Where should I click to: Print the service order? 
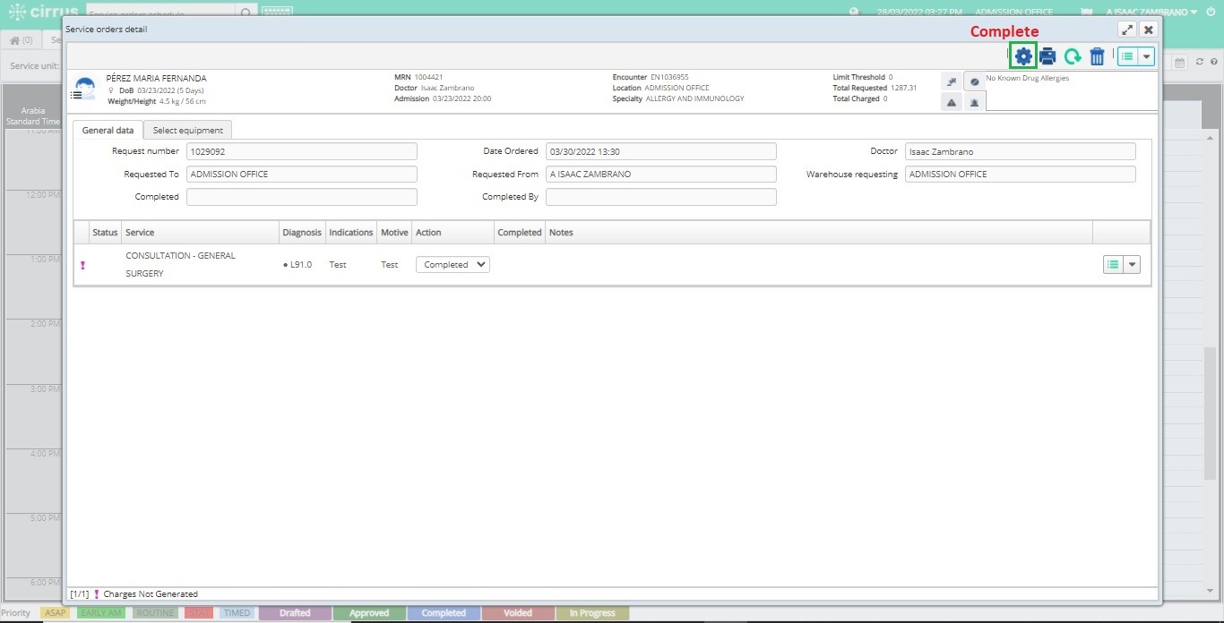(1047, 56)
